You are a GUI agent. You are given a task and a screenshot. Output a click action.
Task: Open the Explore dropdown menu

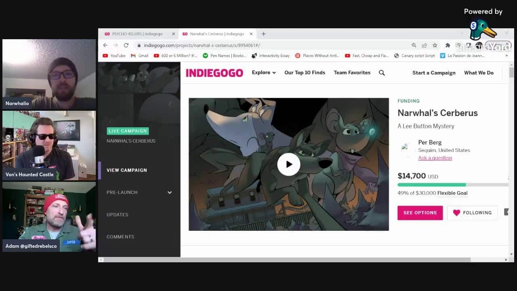[x=264, y=73]
